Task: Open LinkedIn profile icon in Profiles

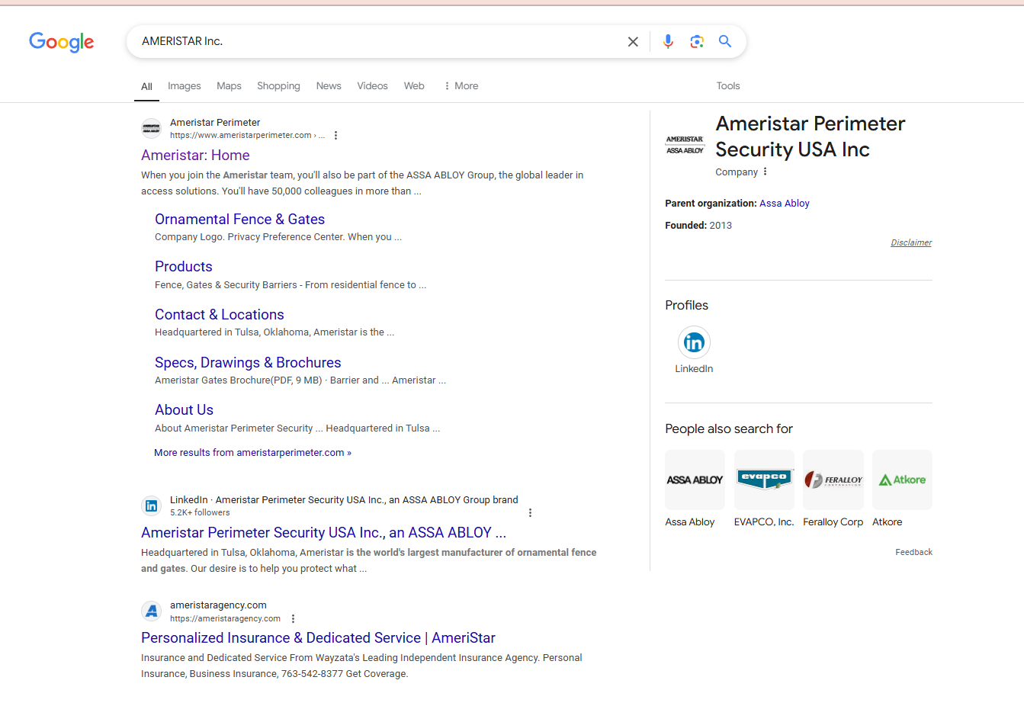Action: point(694,342)
